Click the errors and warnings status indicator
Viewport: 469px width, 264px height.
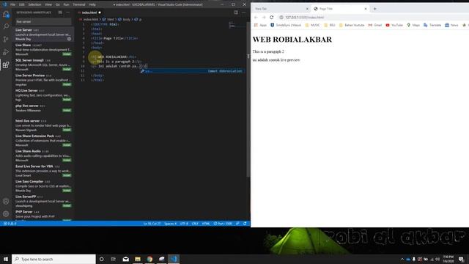10,223
